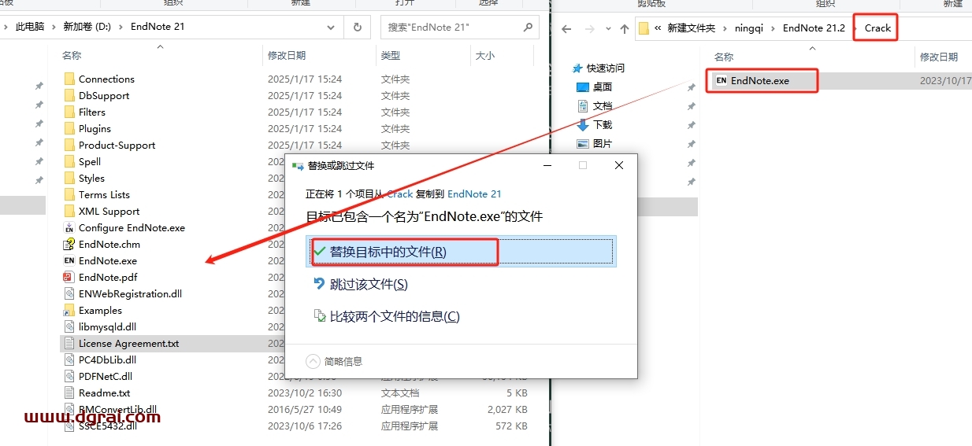Open 快速访问 in Crack window sidebar

[607, 68]
